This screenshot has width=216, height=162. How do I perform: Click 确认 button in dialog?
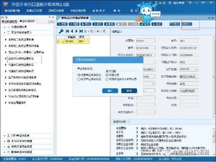point(110,91)
